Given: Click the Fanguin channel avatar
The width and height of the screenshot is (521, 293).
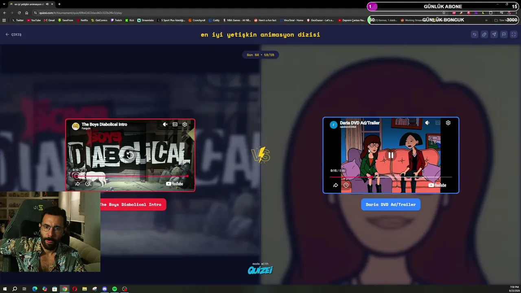Looking at the screenshot, I should (x=76, y=126).
